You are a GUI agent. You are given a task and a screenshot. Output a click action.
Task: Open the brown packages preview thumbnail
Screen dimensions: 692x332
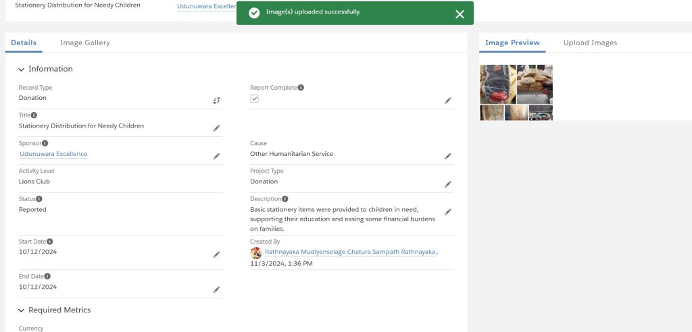pos(535,84)
